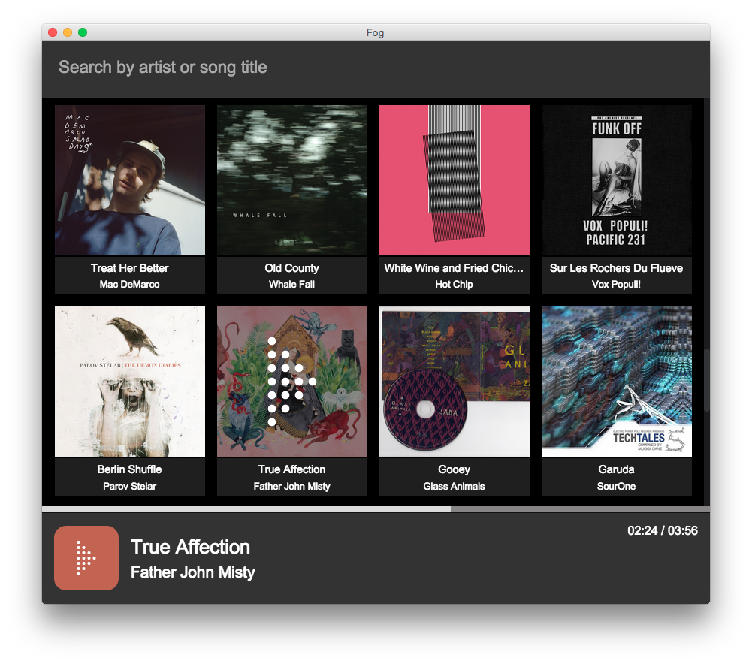Viewport: 752px width, 664px height.
Task: Click the artist label 'Vox Populi!'
Action: click(x=617, y=284)
